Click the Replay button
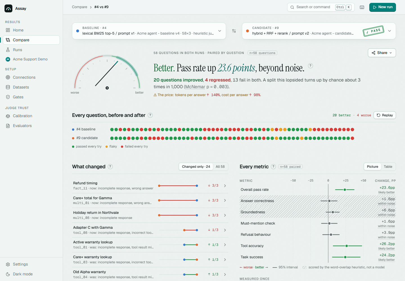 [385, 115]
